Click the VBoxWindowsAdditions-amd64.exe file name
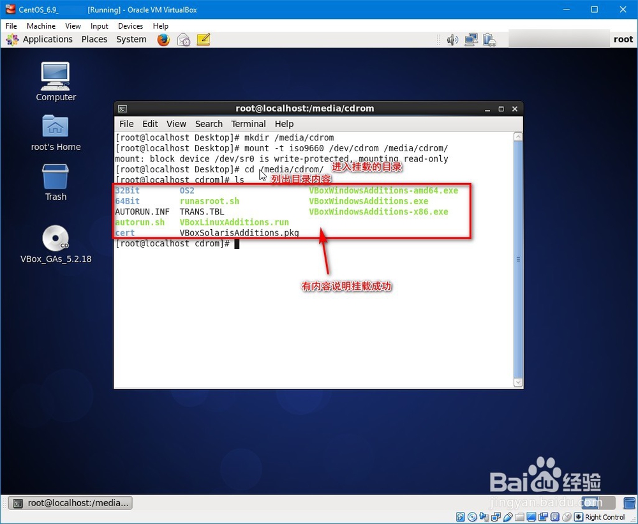Viewport: 638px width, 524px height. [383, 191]
